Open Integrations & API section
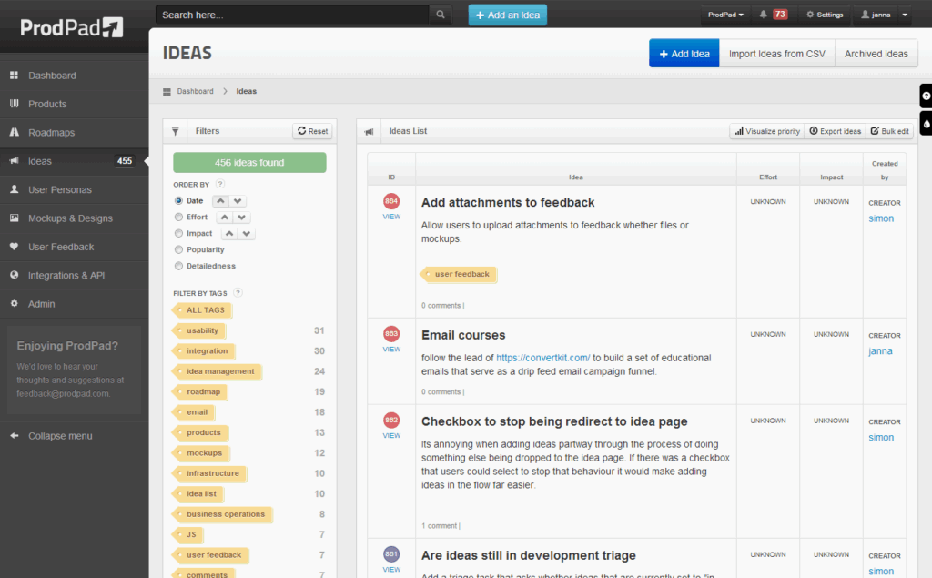 (75, 275)
